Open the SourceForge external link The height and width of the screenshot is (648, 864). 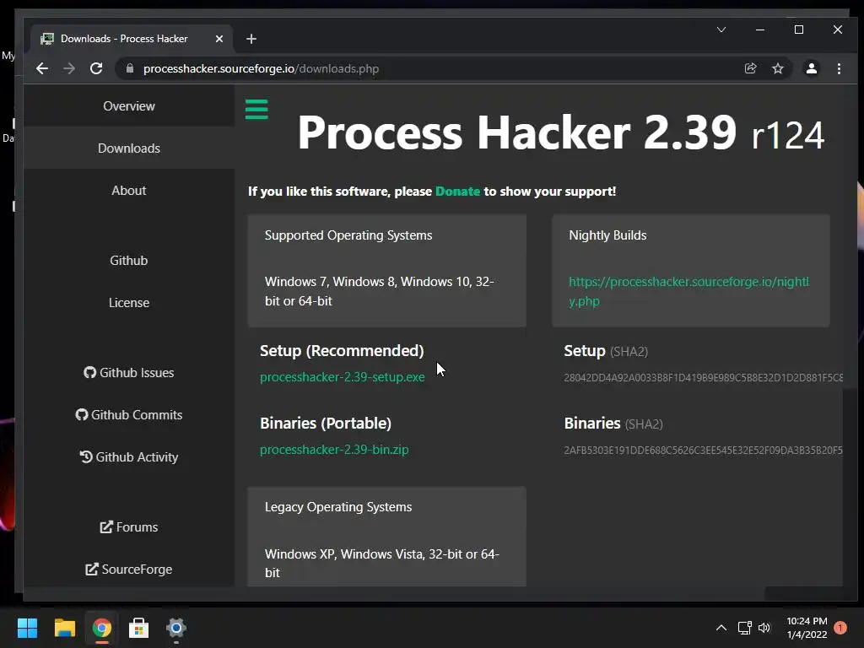[129, 570]
